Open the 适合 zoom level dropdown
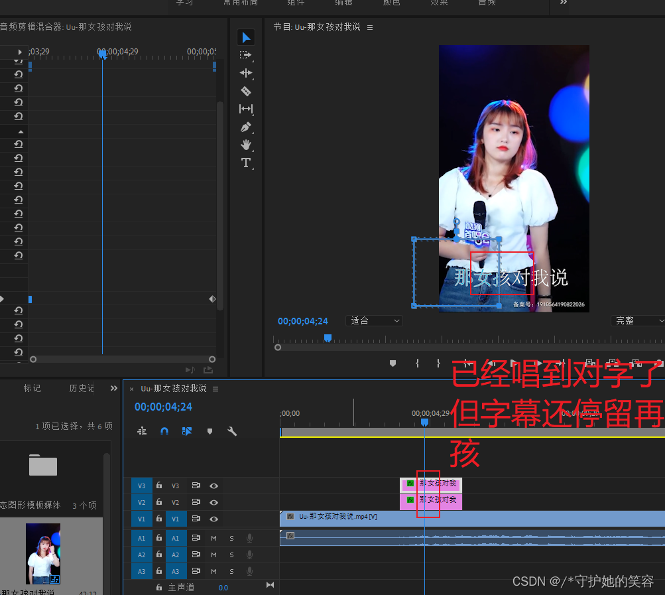The width and height of the screenshot is (665, 595). tap(374, 321)
